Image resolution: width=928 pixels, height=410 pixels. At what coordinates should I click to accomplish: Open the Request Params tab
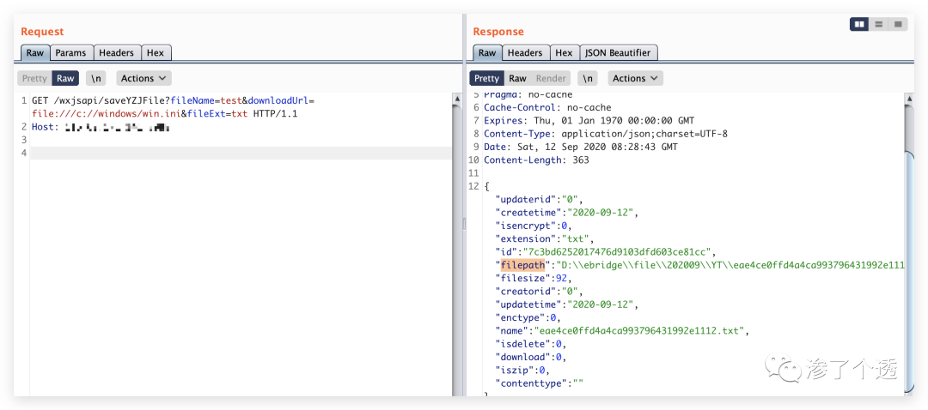pos(71,52)
